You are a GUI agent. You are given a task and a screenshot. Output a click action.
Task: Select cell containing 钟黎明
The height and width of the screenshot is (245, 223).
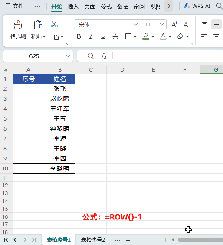[x=60, y=129]
